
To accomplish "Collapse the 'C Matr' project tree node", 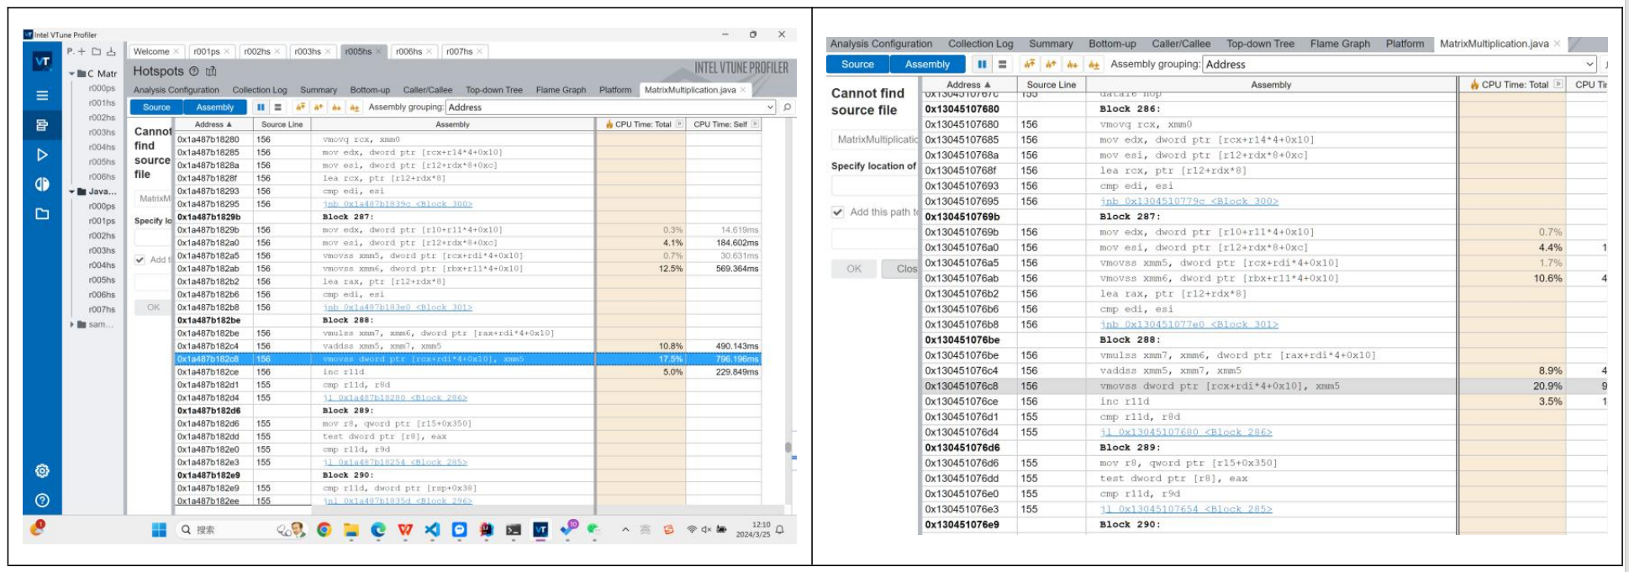I will click(72, 74).
